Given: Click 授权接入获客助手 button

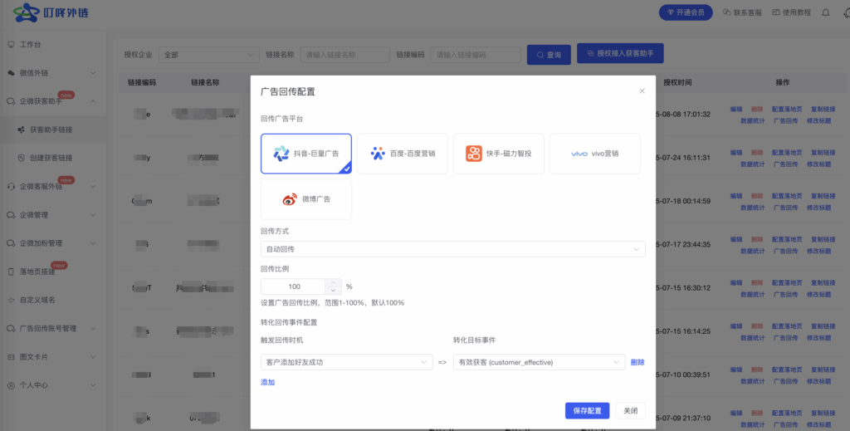Looking at the screenshot, I should (620, 53).
